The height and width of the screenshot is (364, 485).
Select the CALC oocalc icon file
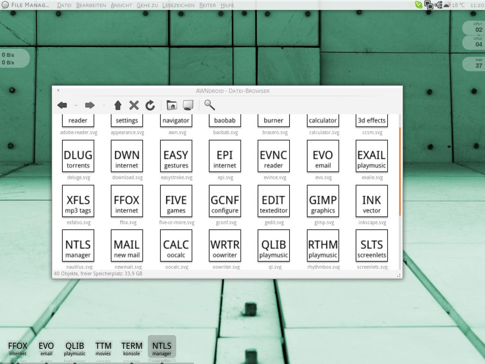pyautogui.click(x=176, y=246)
